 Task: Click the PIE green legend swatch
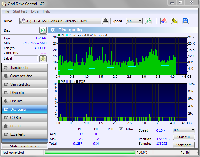59,35
